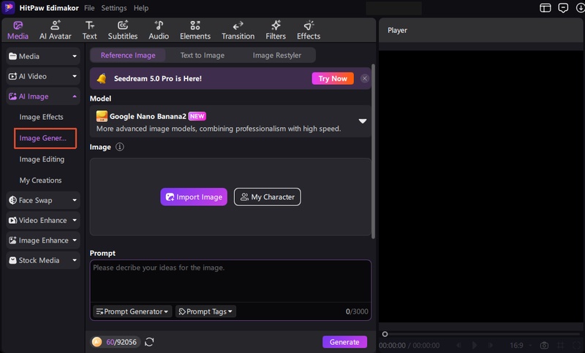This screenshot has height=353, width=585.
Task: Click inside the Prompt text field
Action: tap(230, 281)
